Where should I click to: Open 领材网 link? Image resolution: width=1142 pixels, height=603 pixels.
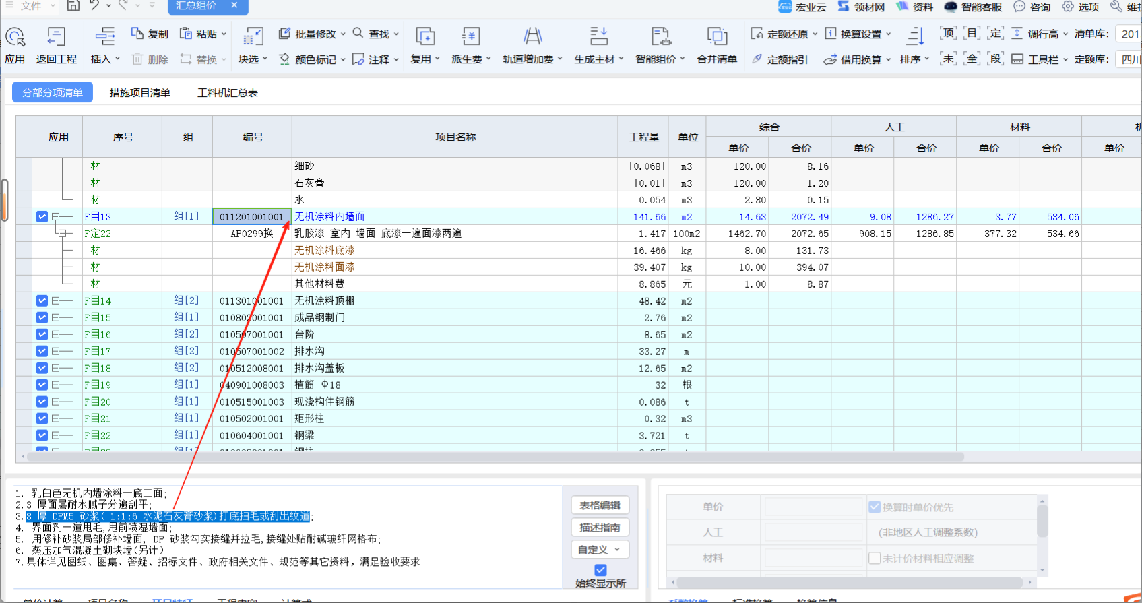click(x=861, y=7)
